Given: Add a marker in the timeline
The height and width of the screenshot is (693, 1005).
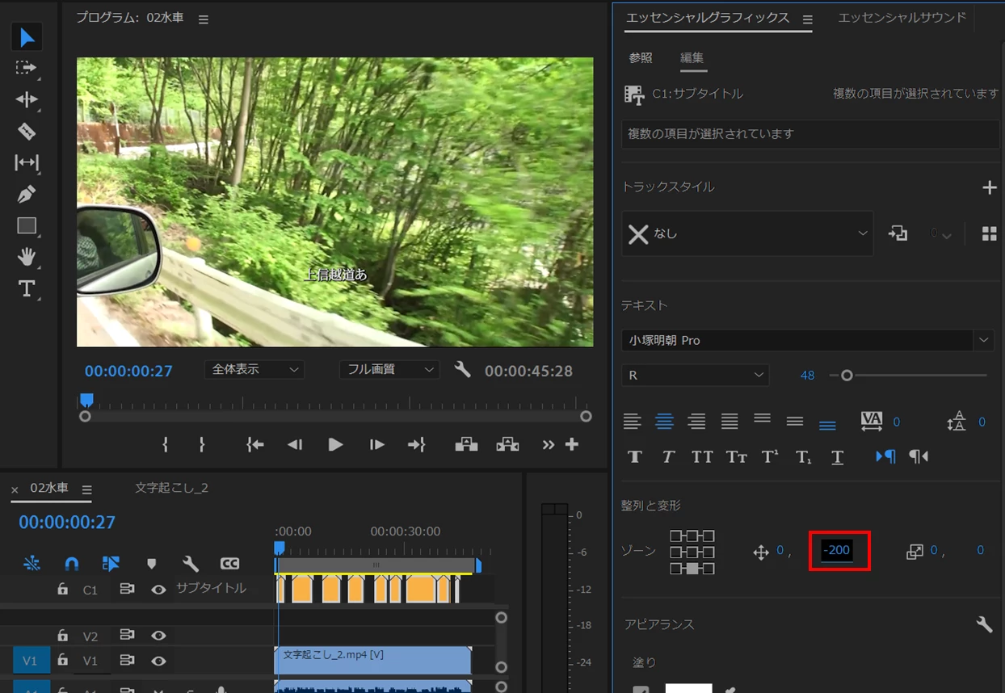Looking at the screenshot, I should 151,564.
